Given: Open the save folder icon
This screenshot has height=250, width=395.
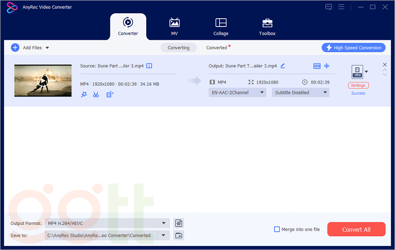Looking at the screenshot, I should tap(179, 235).
